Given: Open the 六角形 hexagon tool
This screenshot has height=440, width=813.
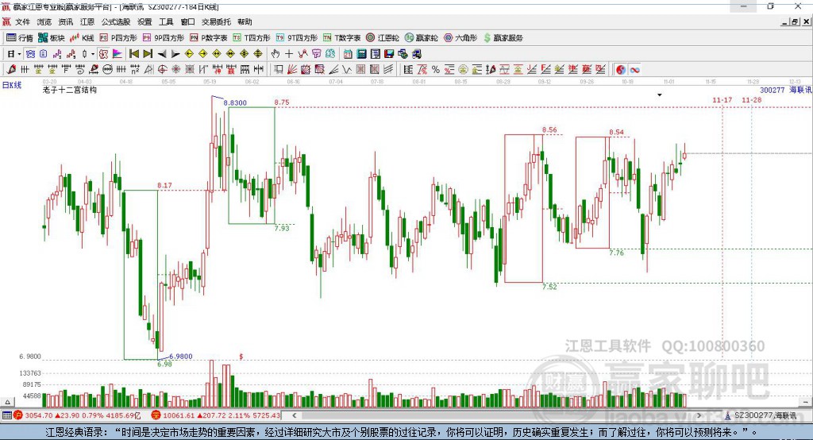Looking at the screenshot, I should tap(460, 38).
